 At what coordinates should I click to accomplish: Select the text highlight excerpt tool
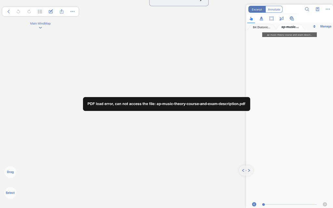[x=261, y=19]
